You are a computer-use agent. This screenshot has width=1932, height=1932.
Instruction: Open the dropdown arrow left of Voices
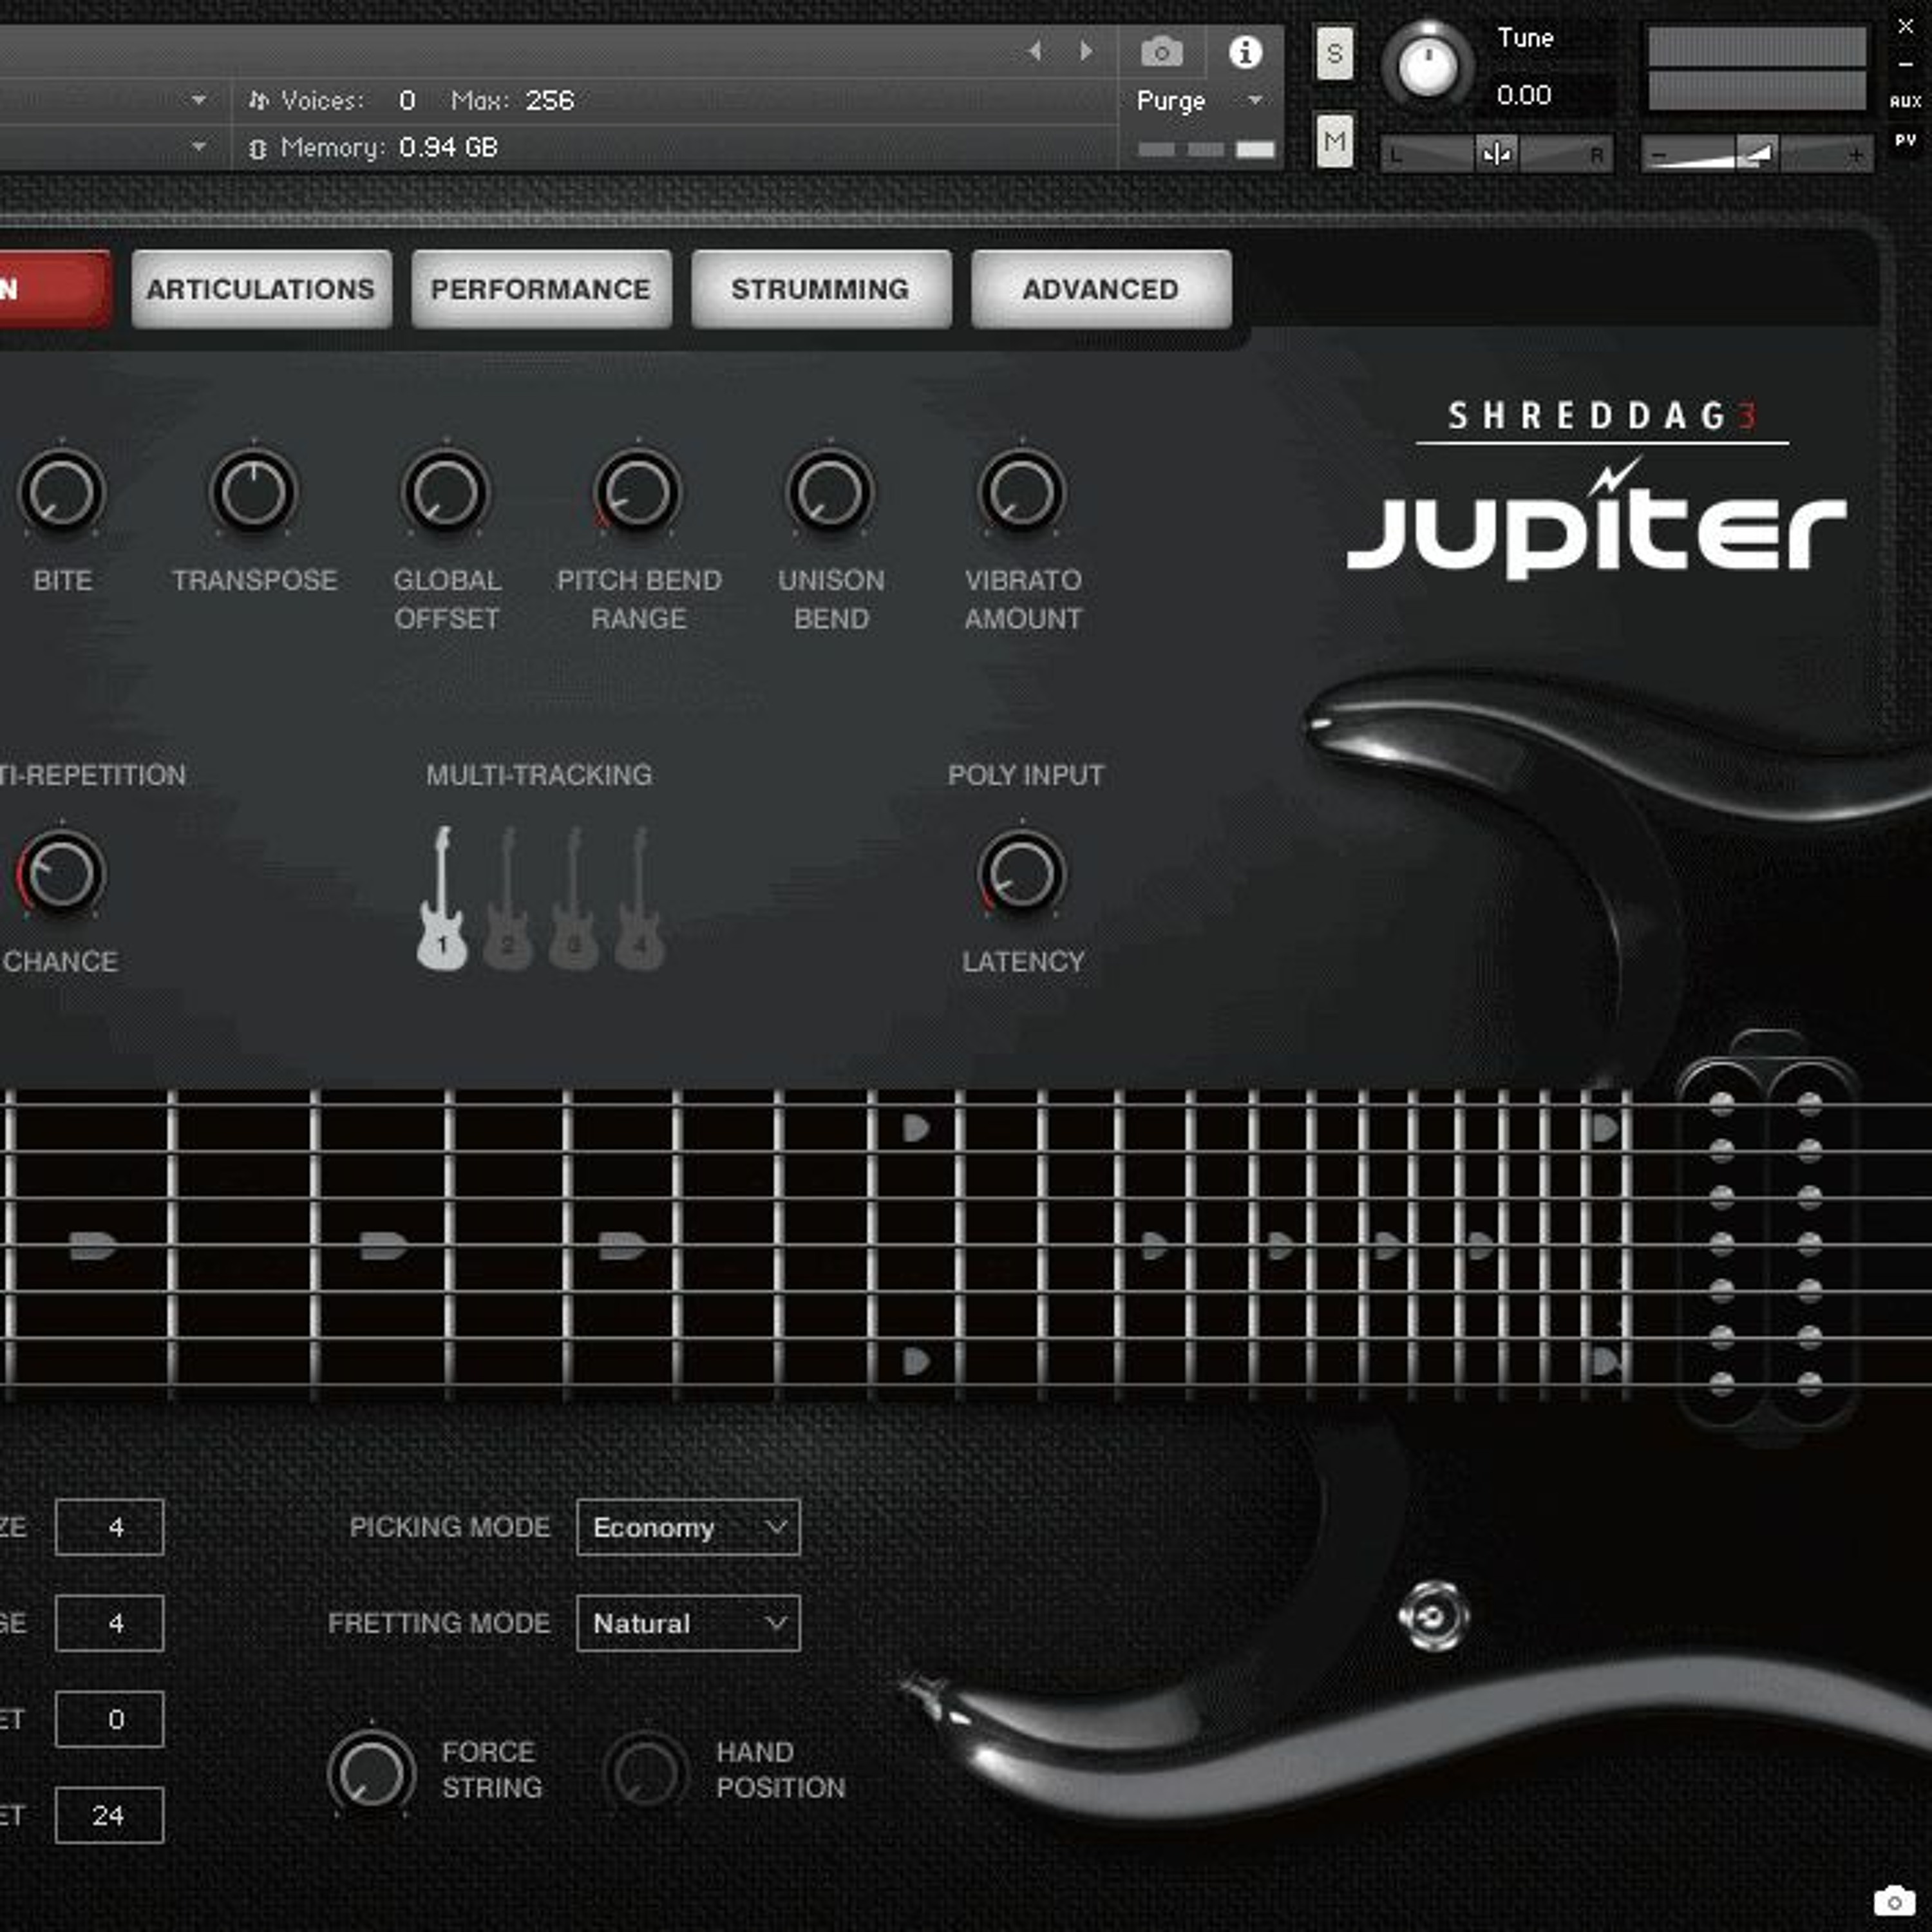coord(199,100)
